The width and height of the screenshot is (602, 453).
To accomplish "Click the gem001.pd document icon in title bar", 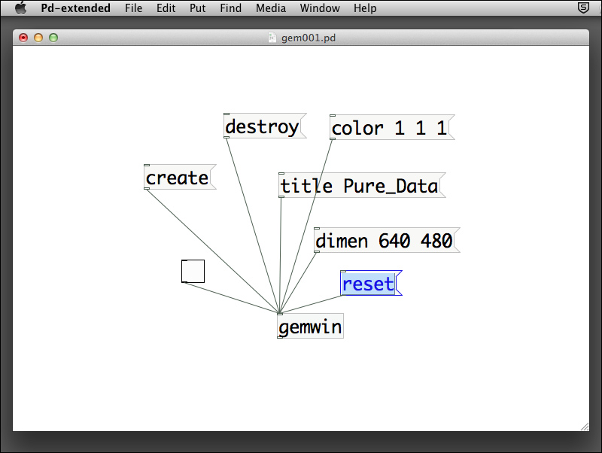I will coord(272,38).
